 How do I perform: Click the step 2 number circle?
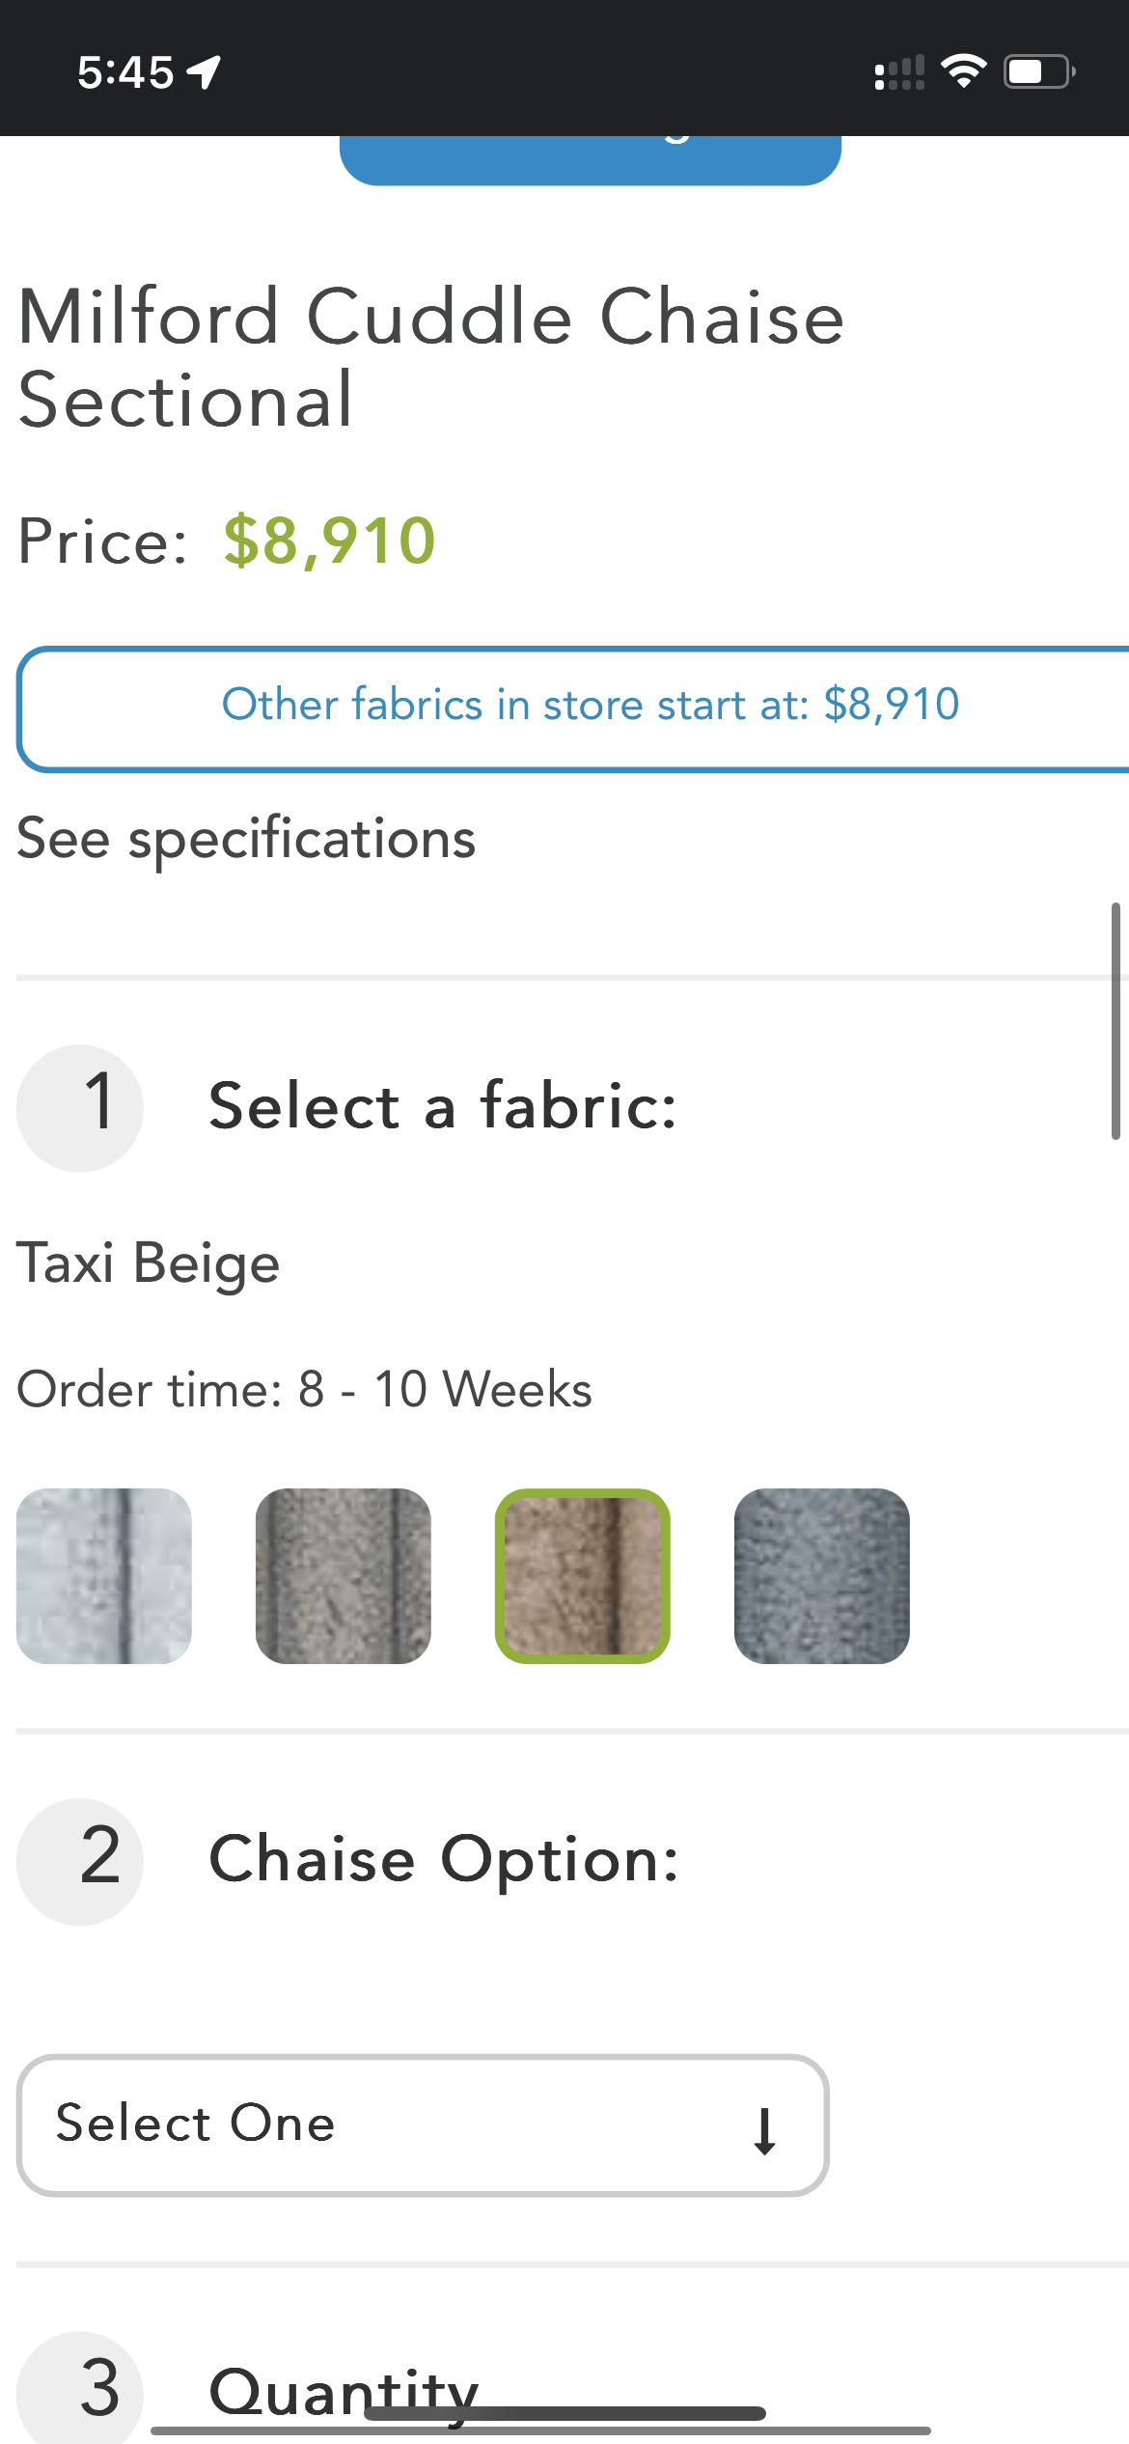(x=80, y=1860)
